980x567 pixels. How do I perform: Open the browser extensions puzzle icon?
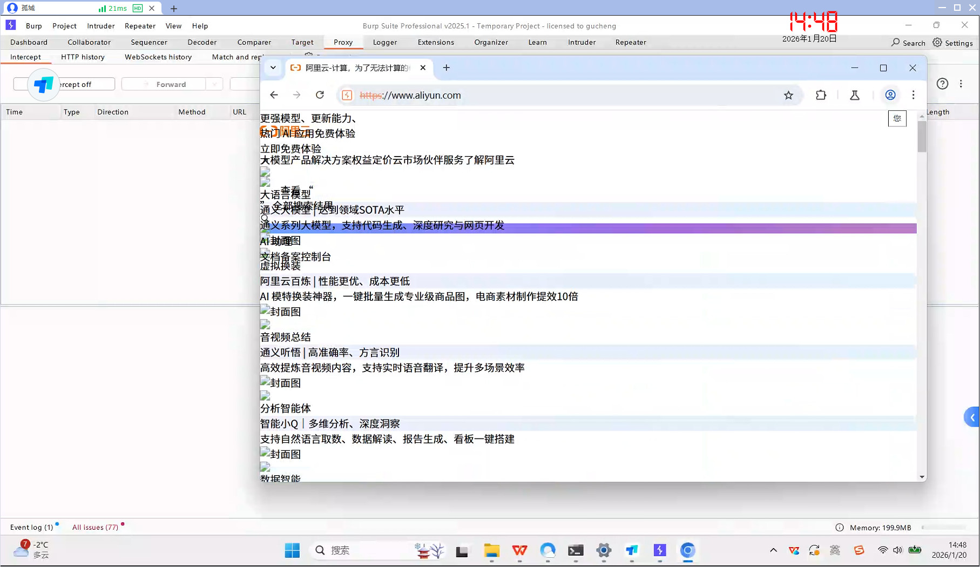click(x=821, y=95)
